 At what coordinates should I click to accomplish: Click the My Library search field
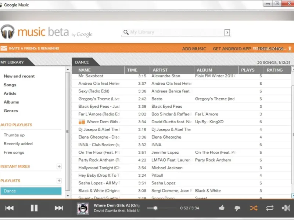point(177,32)
